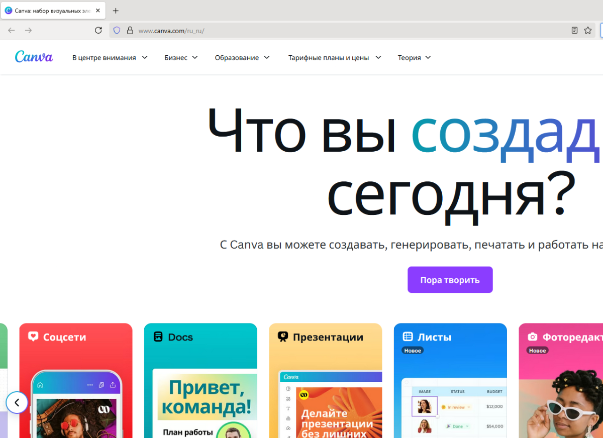Image resolution: width=603 pixels, height=438 pixels.
Task: Open the Соцсети card
Action: pos(76,380)
